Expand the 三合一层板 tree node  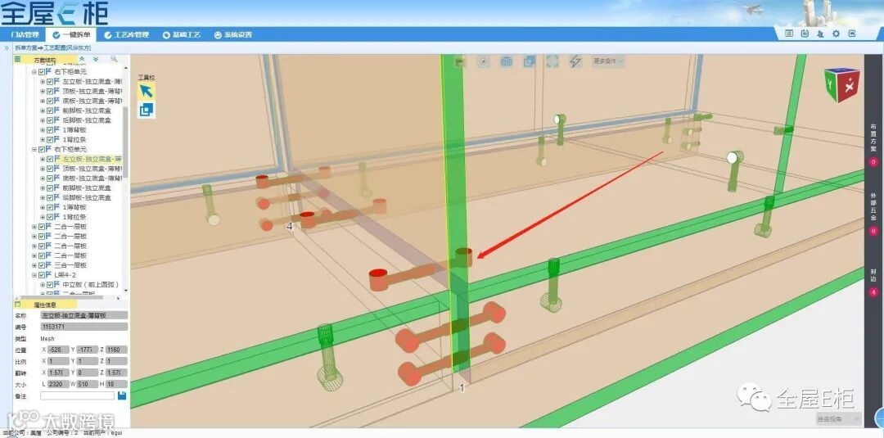(x=34, y=265)
